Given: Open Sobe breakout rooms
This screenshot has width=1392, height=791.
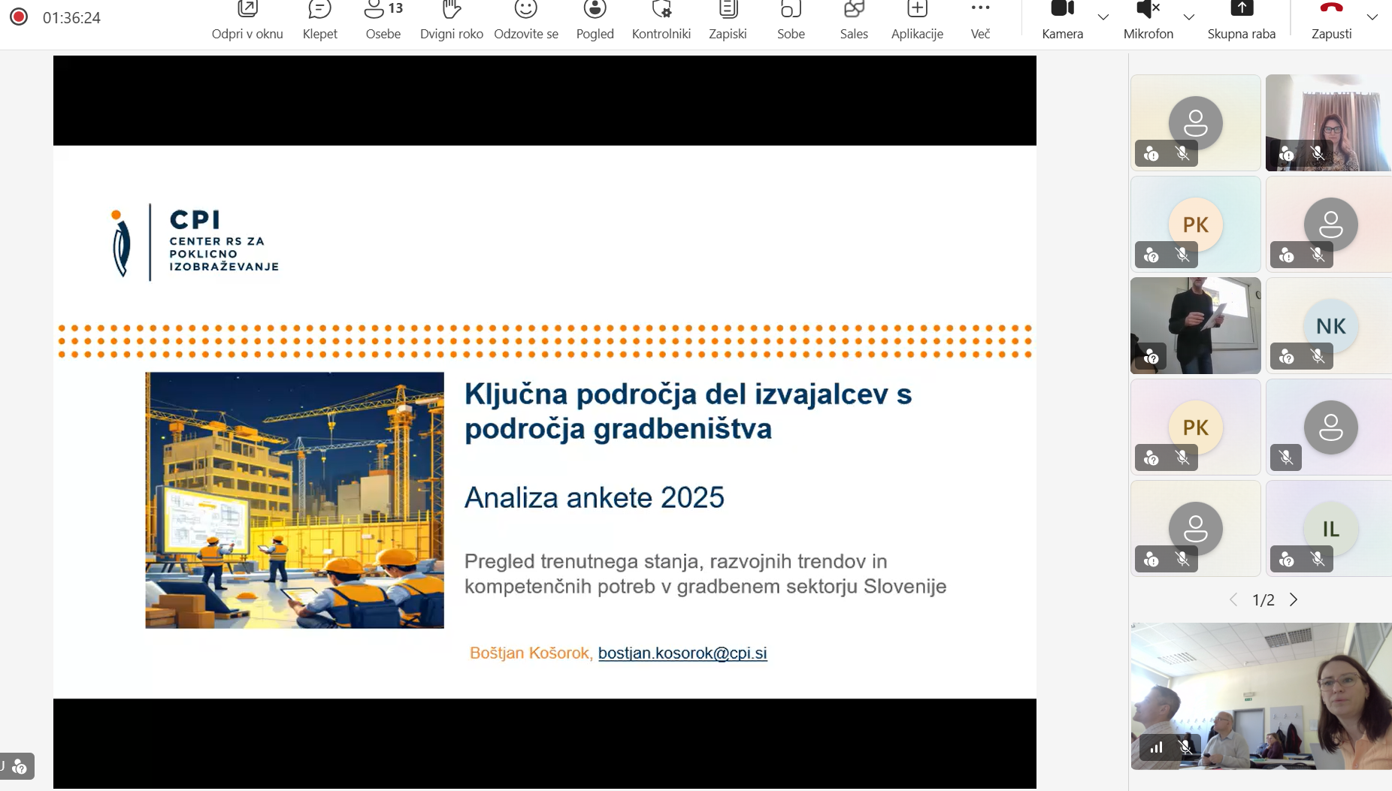Looking at the screenshot, I should [791, 20].
